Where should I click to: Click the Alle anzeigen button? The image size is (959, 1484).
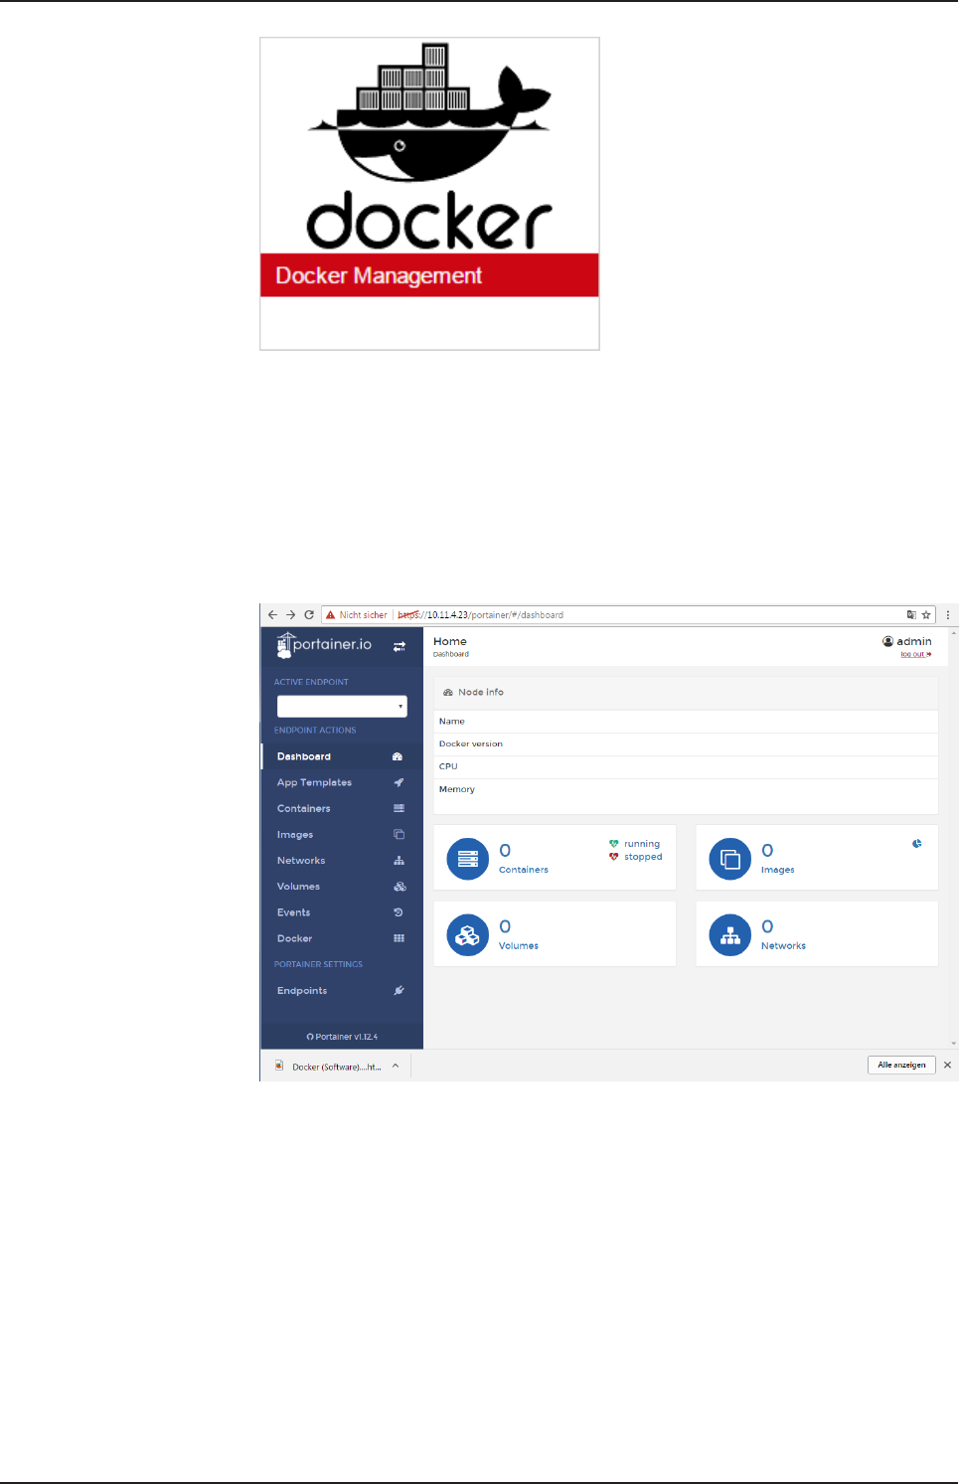point(901,1065)
